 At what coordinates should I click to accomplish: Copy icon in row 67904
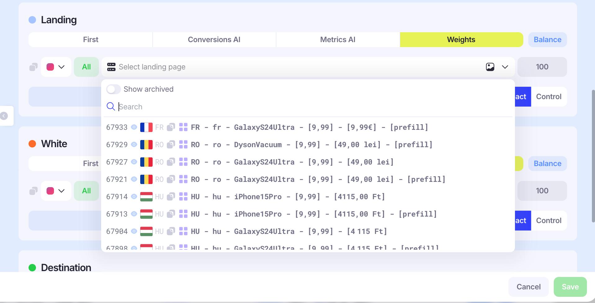click(171, 231)
